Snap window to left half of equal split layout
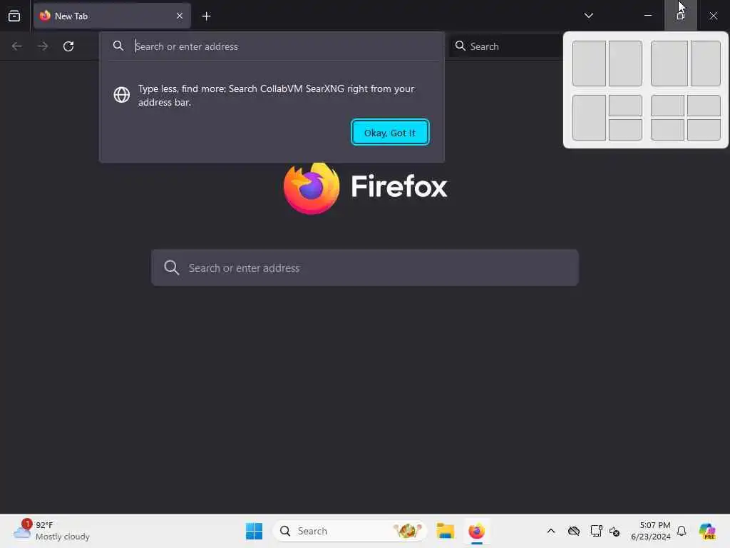Viewport: 730px width, 548px height. (589, 64)
